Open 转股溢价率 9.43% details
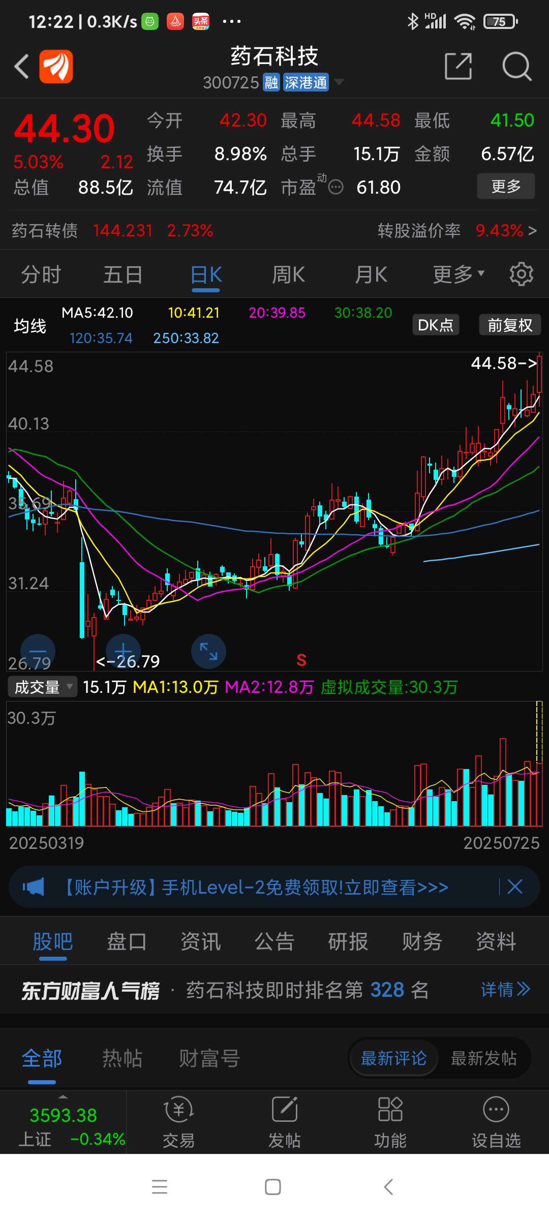Screen dimensions: 549x1220 click(457, 231)
